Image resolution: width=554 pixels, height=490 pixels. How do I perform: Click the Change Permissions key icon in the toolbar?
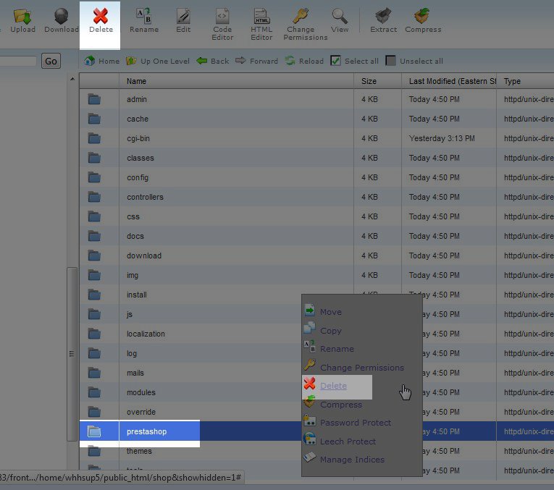[300, 16]
